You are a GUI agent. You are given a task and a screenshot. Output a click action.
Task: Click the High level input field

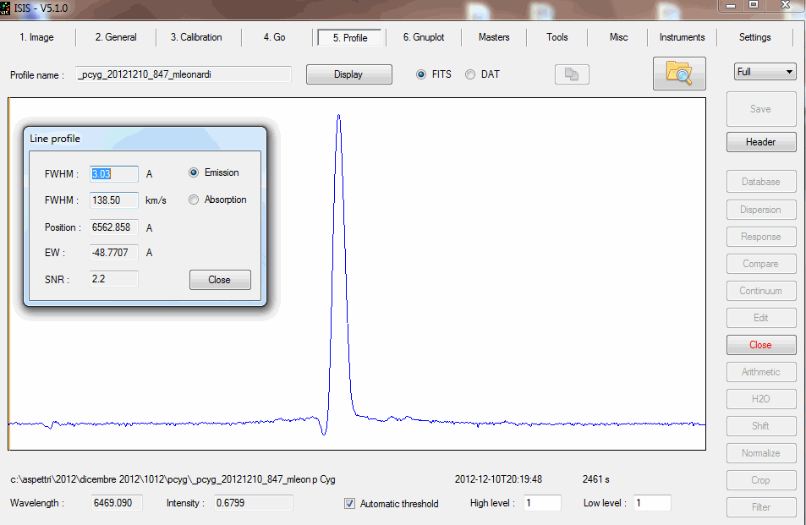(541, 503)
